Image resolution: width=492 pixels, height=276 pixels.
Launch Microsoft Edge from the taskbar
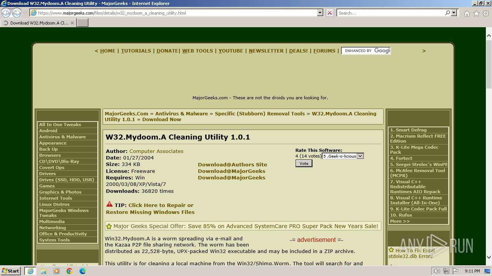(83, 271)
